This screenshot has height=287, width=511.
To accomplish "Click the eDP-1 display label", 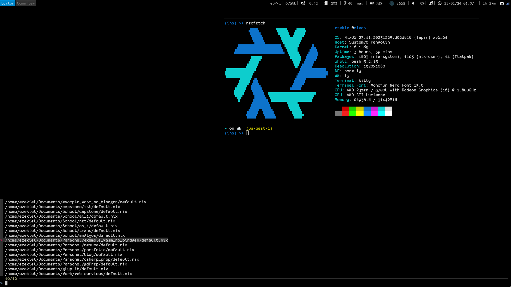I will tap(275, 3).
